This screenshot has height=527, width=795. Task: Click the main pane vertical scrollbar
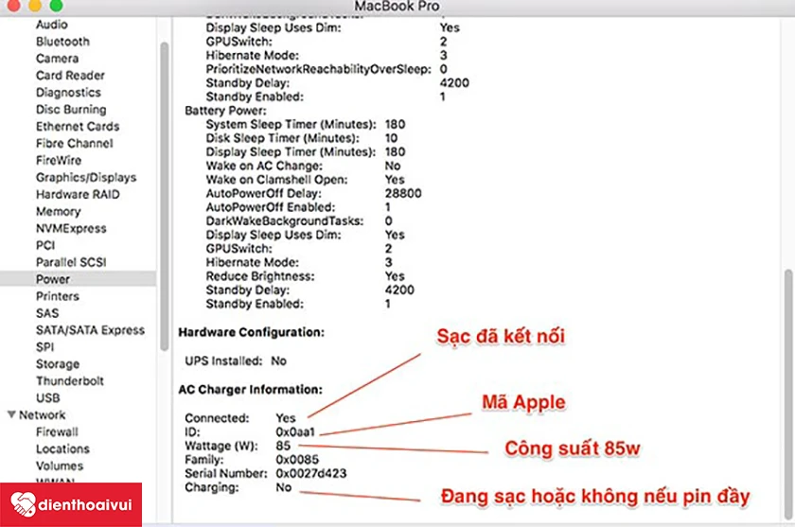point(787,393)
